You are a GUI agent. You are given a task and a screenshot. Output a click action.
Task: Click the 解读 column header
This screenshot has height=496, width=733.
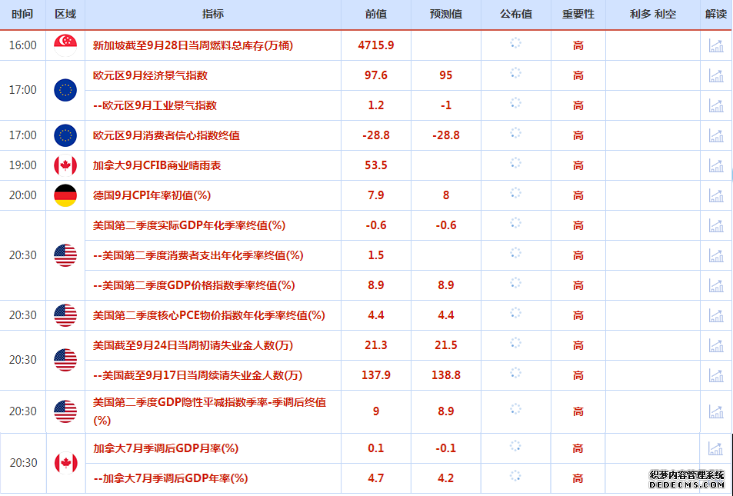coord(715,15)
